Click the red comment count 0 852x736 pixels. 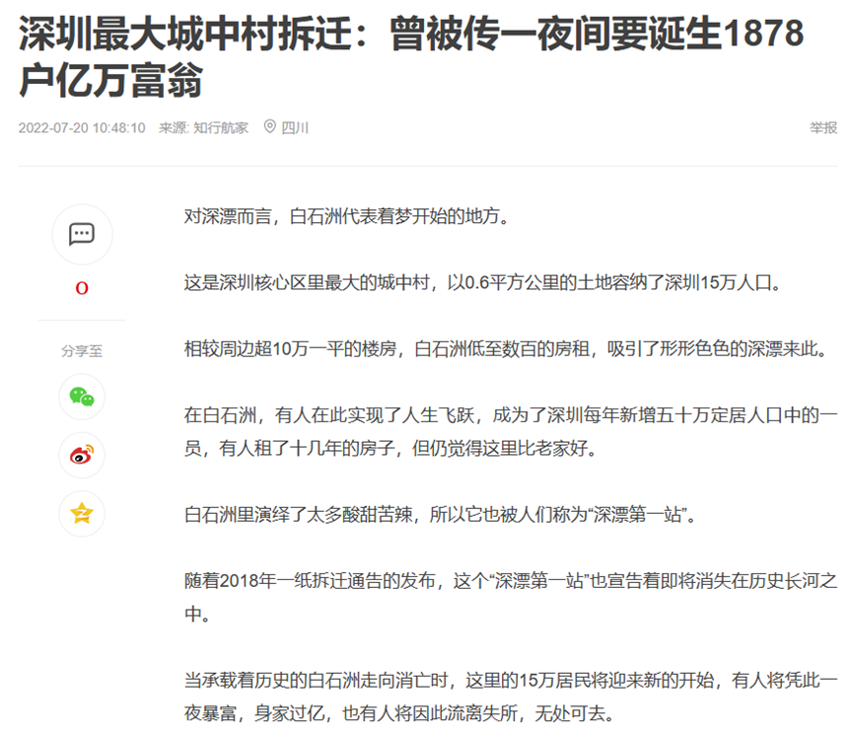click(82, 287)
